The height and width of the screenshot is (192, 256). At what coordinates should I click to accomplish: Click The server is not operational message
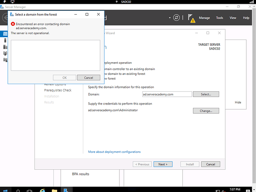click(30, 33)
